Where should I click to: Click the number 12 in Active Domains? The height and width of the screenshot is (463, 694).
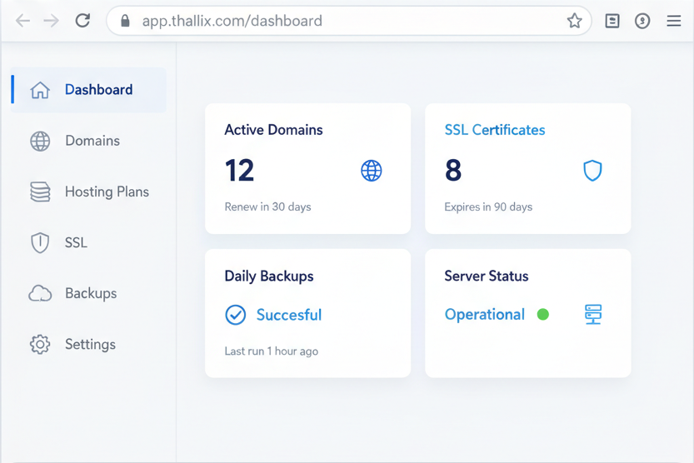pyautogui.click(x=239, y=171)
